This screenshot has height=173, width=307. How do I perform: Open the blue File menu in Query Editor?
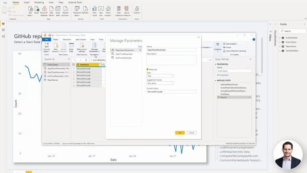[x=47, y=39]
